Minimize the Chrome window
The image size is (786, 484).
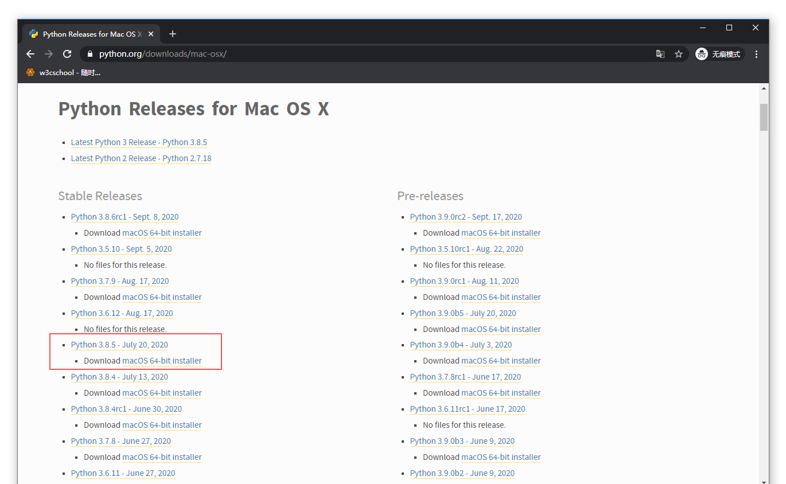(x=703, y=28)
